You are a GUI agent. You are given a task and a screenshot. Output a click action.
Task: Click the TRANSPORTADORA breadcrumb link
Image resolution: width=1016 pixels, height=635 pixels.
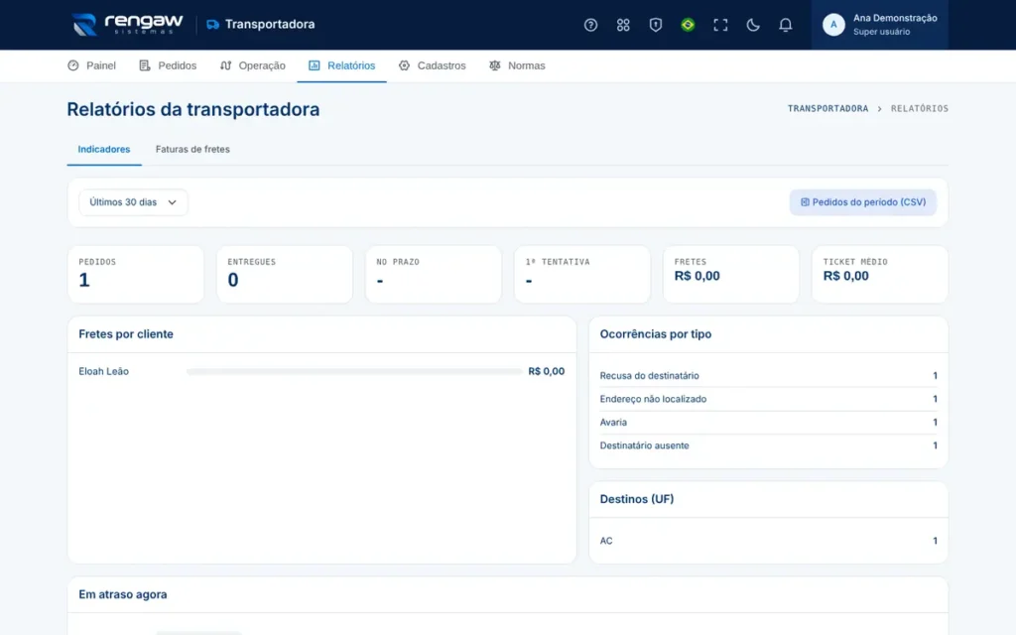827,109
